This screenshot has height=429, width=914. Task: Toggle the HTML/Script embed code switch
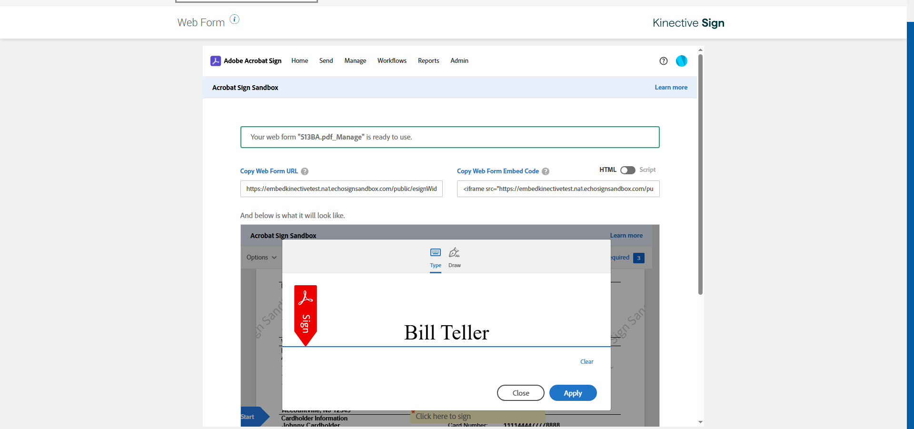[628, 170]
